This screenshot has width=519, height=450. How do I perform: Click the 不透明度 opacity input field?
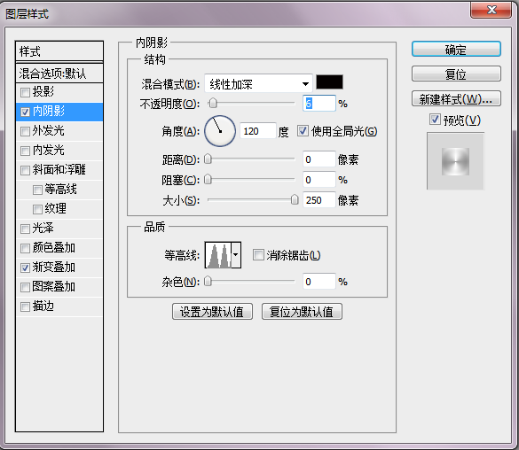pyautogui.click(x=319, y=104)
